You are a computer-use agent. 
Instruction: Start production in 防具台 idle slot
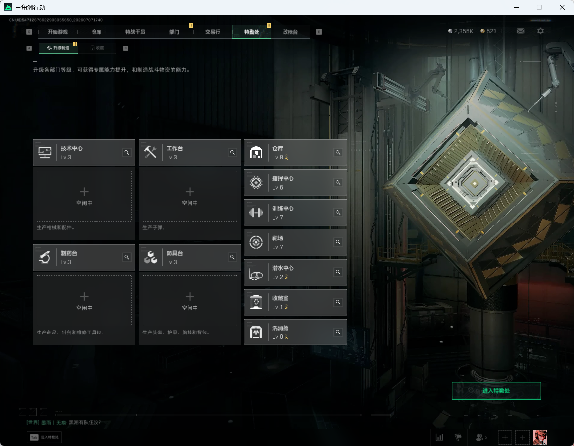pos(190,301)
